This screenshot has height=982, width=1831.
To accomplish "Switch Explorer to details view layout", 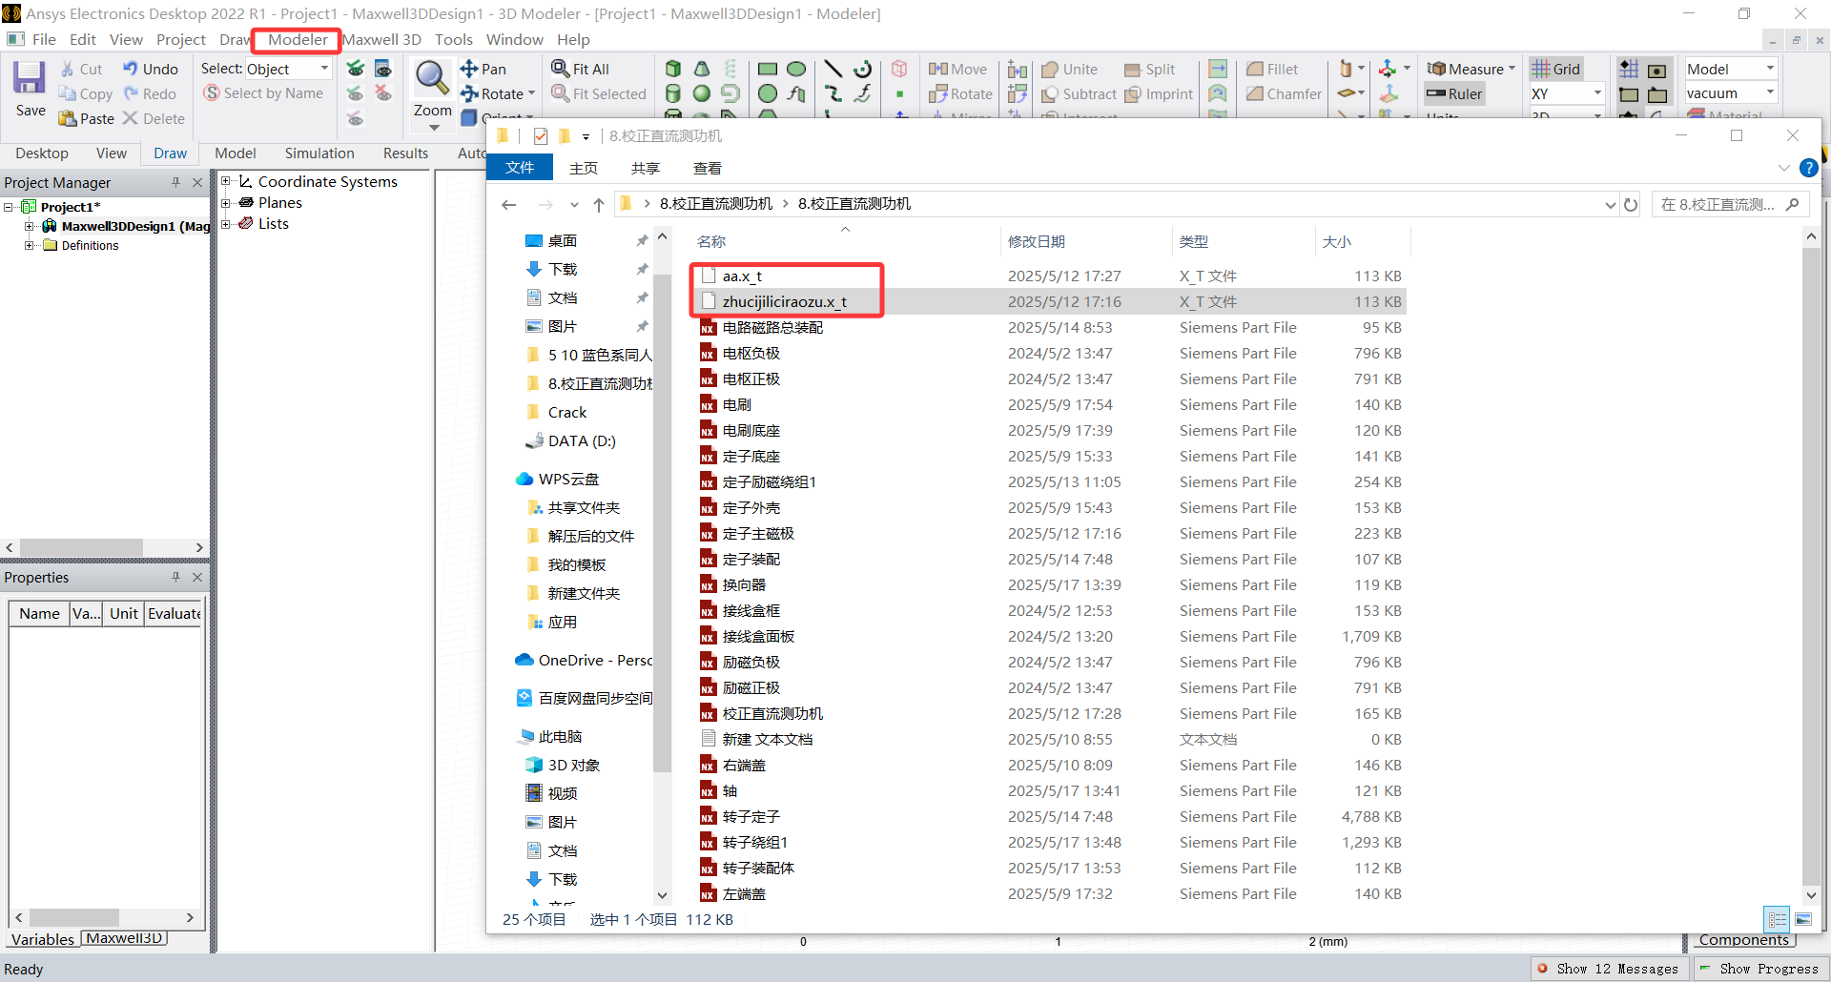I will 1778,919.
